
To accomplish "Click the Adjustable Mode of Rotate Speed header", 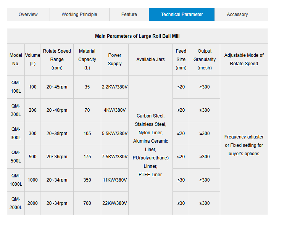I will [244, 60].
